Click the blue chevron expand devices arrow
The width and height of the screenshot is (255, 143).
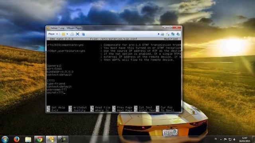coord(158,34)
